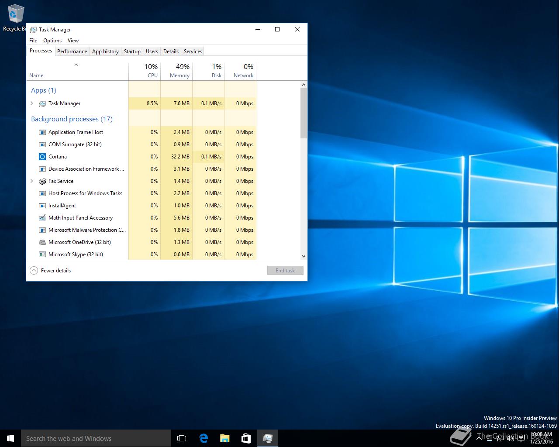Switch to the App history tab
This screenshot has height=447, width=559.
105,52
